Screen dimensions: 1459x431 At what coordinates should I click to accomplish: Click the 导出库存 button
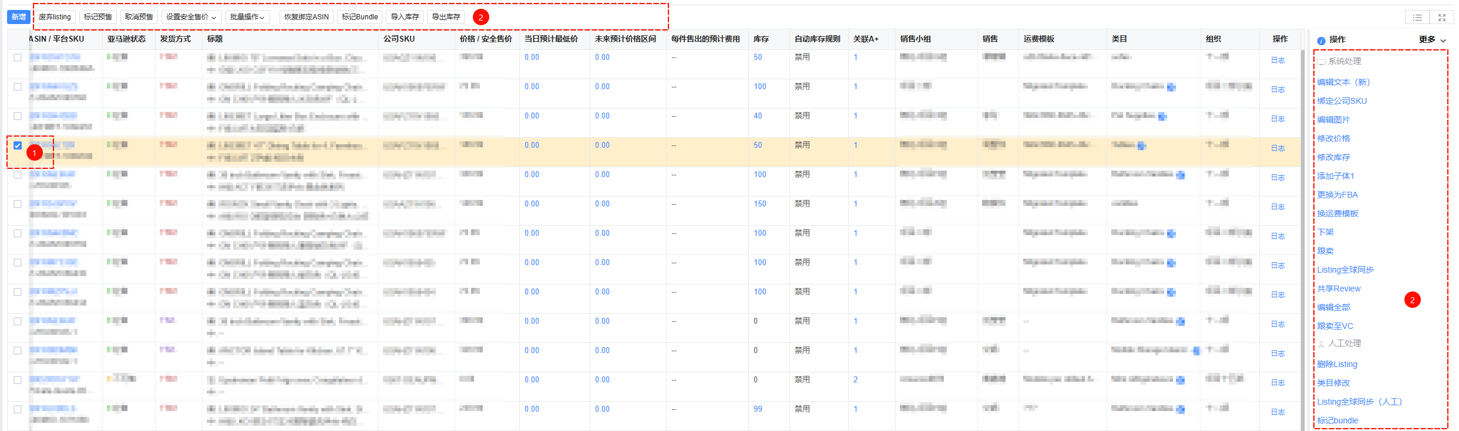pyautogui.click(x=446, y=17)
